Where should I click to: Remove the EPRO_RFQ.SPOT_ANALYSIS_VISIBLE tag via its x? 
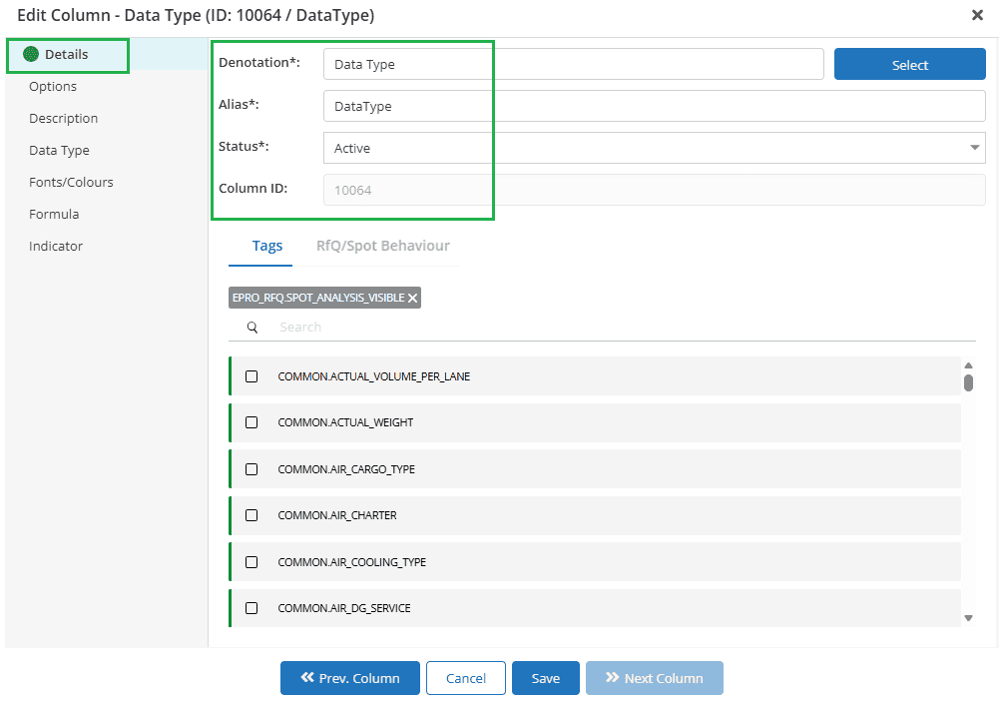pos(412,298)
